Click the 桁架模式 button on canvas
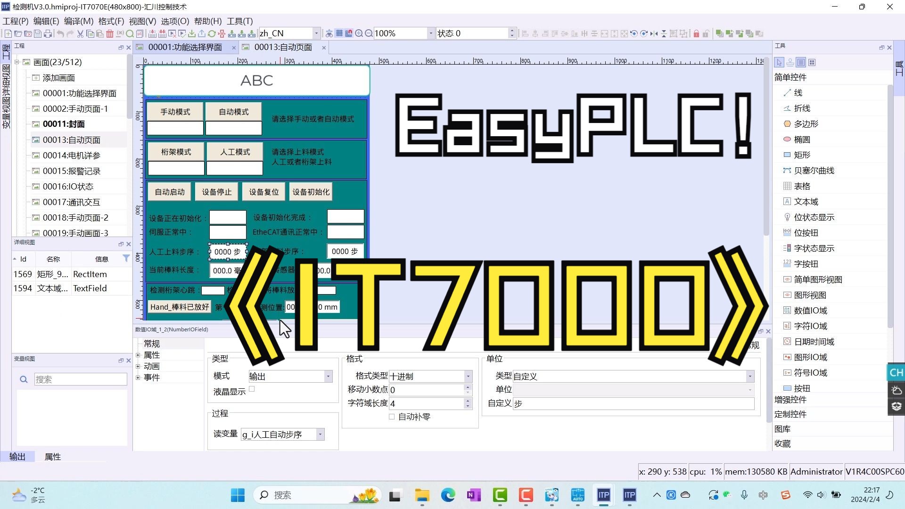The height and width of the screenshot is (509, 905). [176, 152]
